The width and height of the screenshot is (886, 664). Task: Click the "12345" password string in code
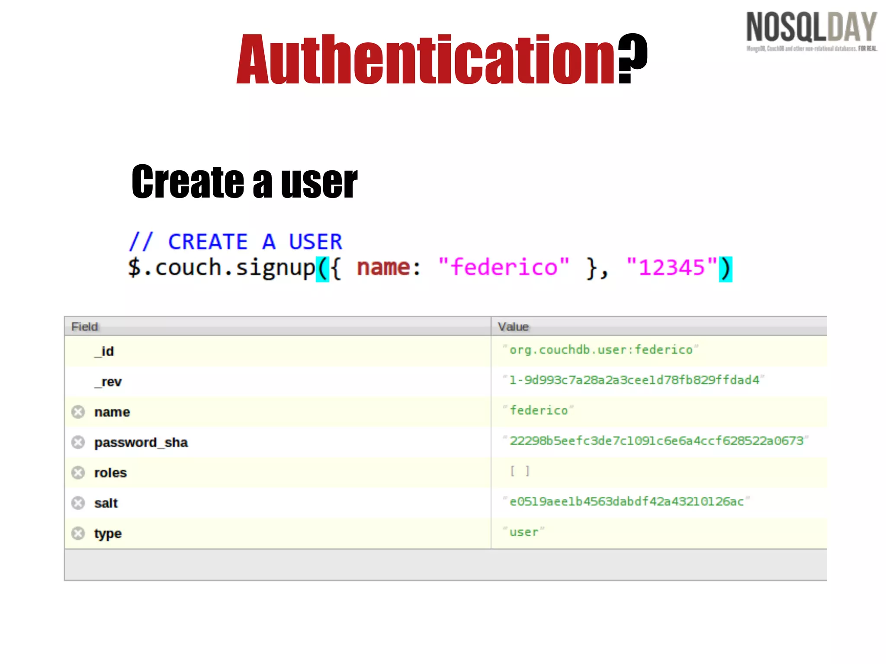point(672,267)
